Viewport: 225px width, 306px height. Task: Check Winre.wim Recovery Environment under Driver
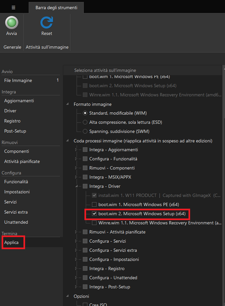(94, 223)
